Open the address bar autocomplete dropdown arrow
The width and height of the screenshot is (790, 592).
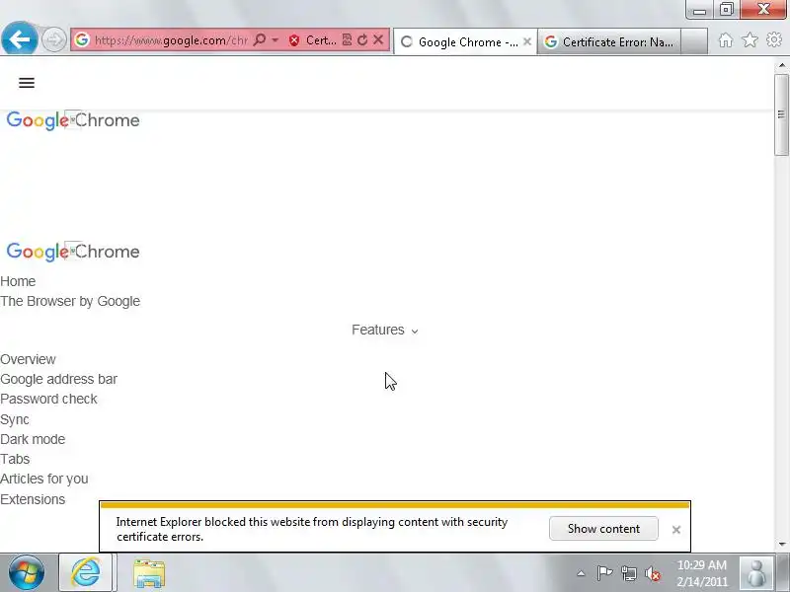pos(276,39)
